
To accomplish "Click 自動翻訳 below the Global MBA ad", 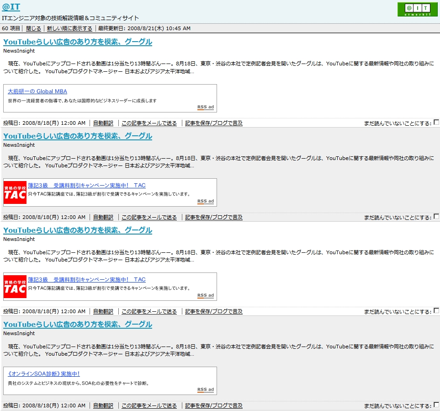I will point(103,123).
